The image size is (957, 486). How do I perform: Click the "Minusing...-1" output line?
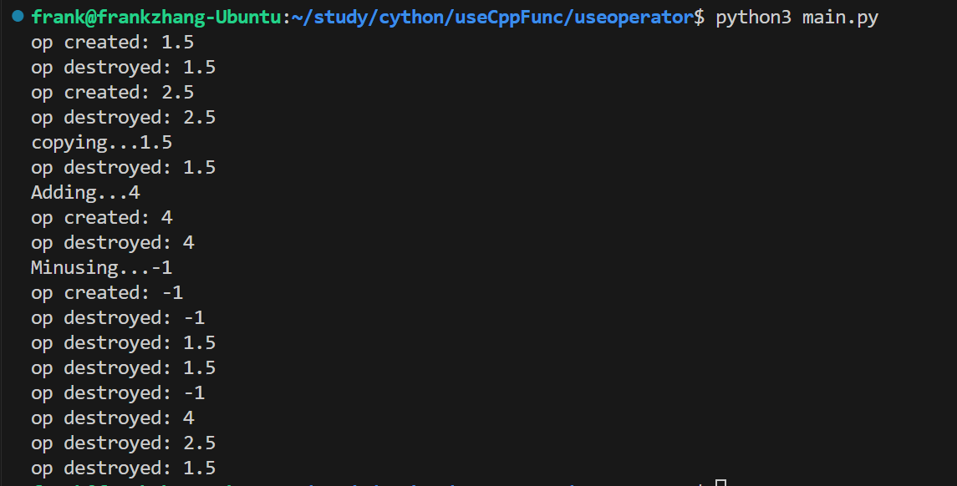[101, 268]
